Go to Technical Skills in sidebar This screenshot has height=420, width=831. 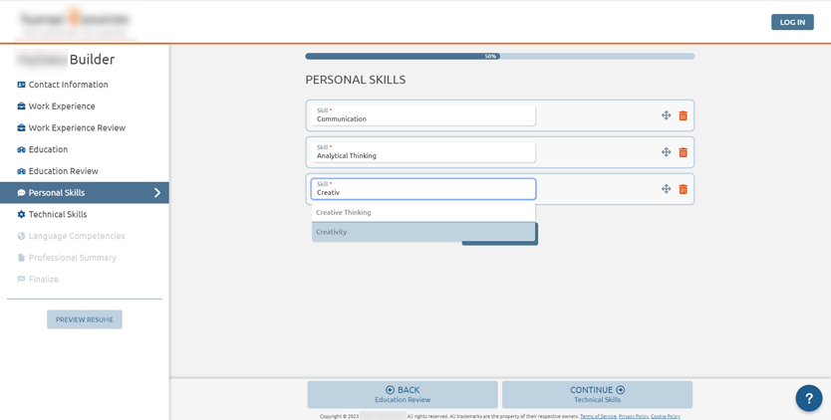[58, 215]
